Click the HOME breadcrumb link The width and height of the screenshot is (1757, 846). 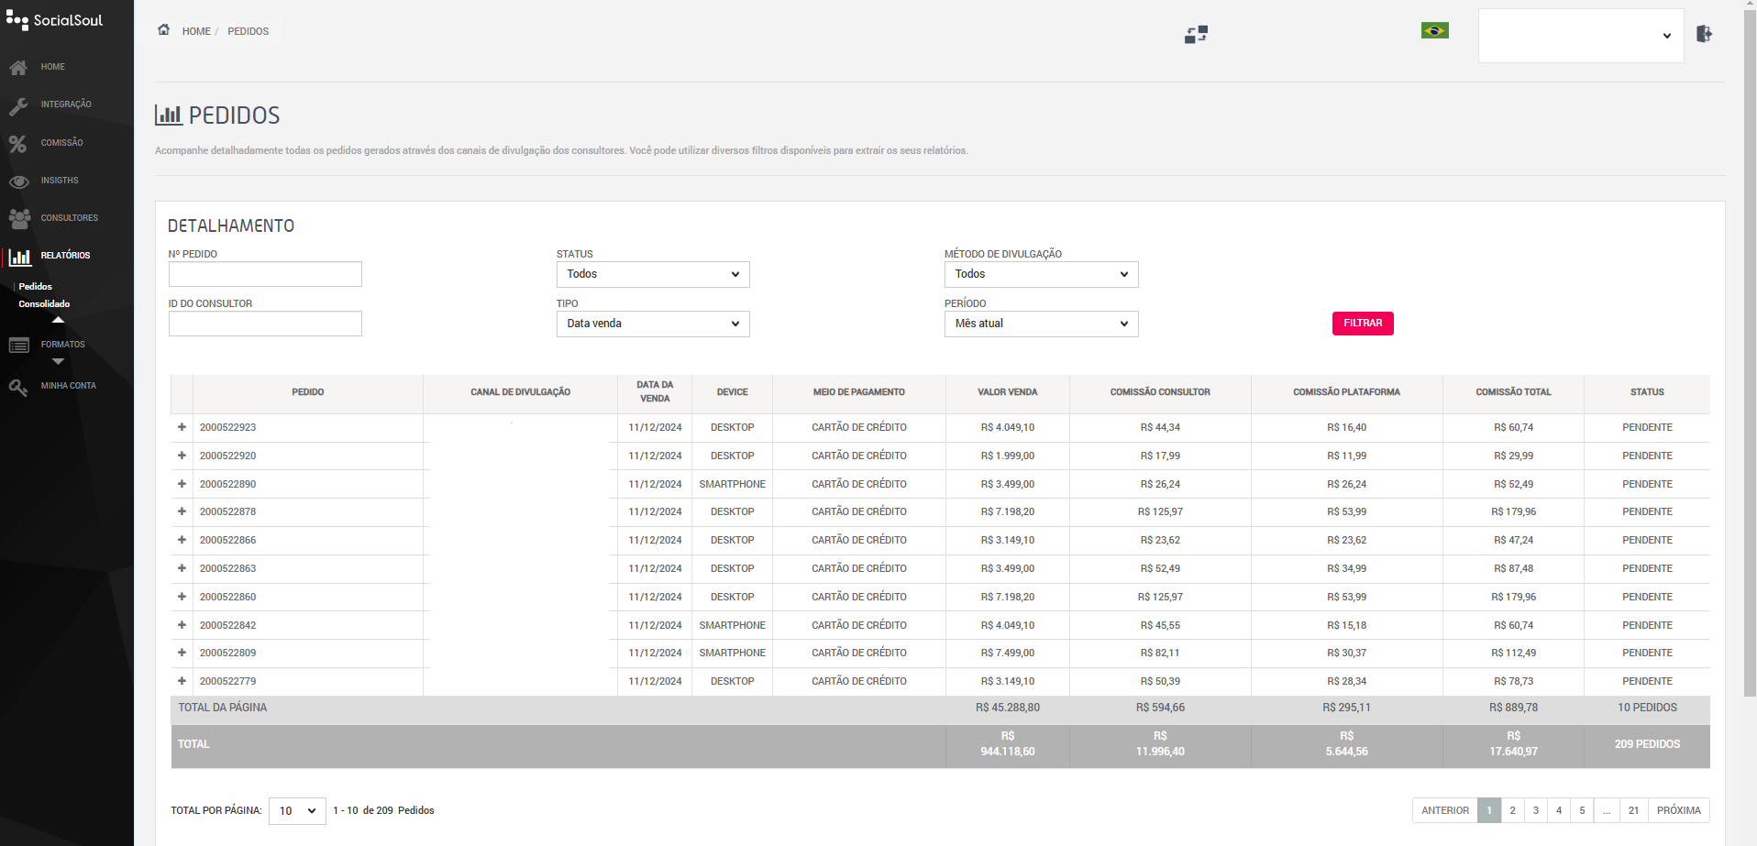pos(196,31)
